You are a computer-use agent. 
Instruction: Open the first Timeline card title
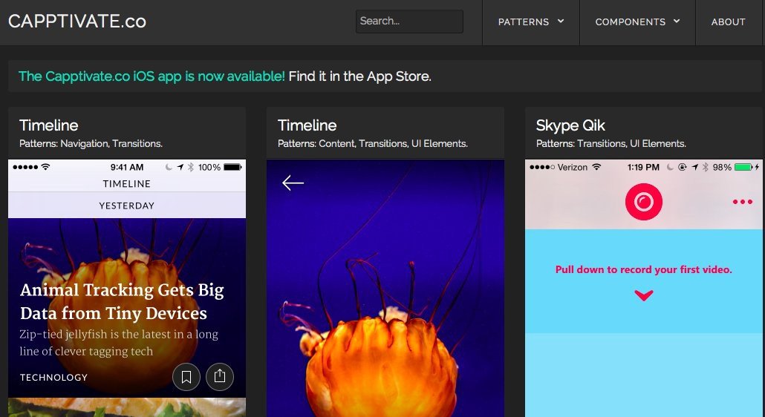click(x=49, y=125)
